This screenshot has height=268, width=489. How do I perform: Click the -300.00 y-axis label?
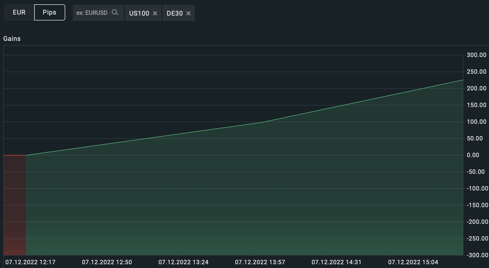pyautogui.click(x=477, y=255)
